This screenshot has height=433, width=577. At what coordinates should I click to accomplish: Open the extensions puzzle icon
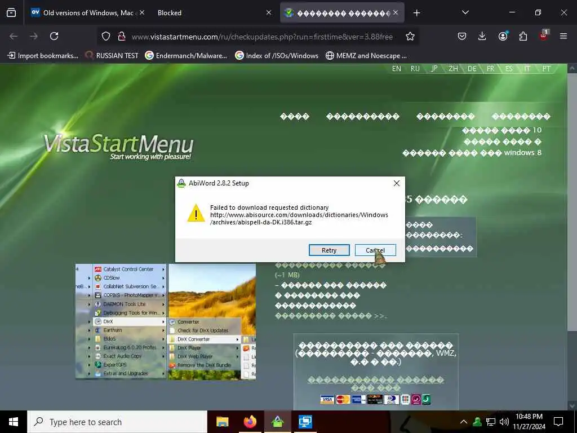click(x=523, y=36)
